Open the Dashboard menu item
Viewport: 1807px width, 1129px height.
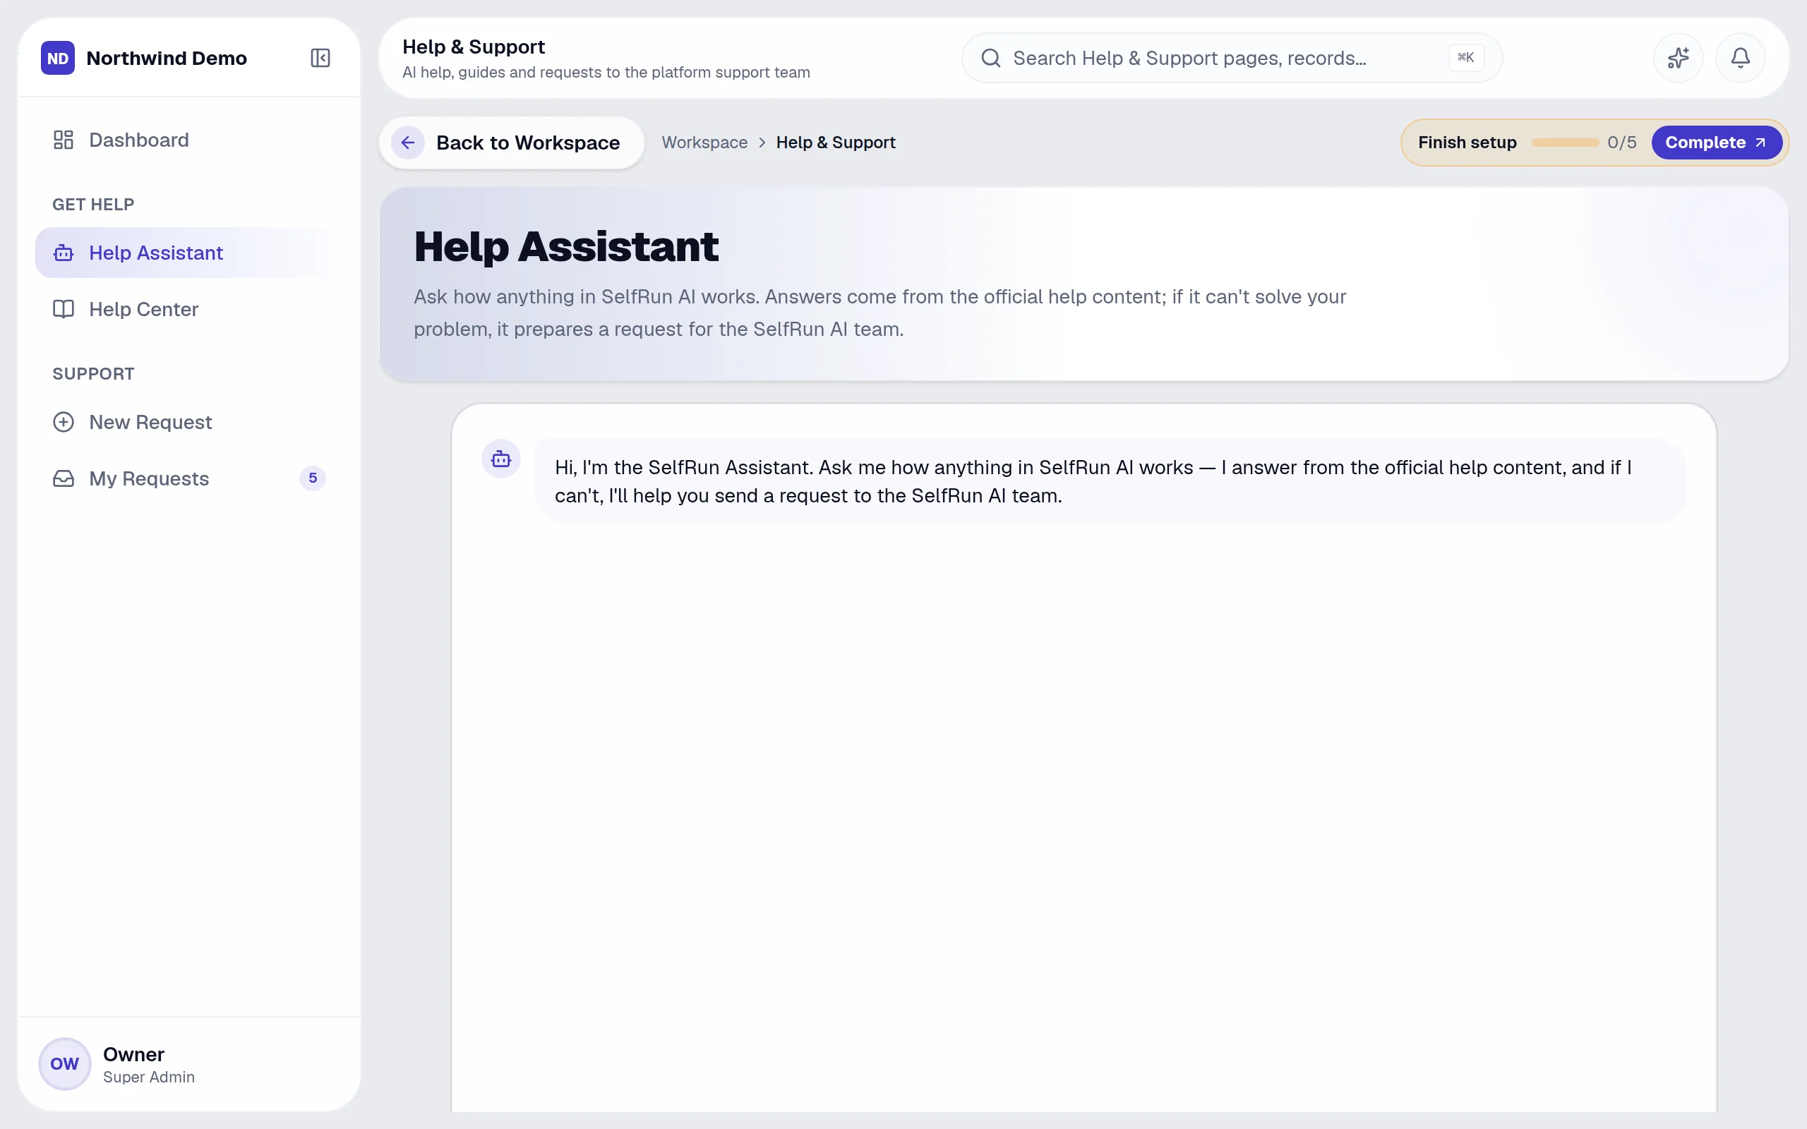tap(189, 140)
